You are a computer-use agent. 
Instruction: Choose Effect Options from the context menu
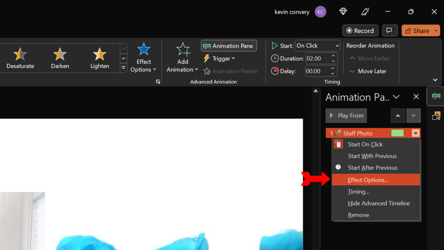point(368,180)
